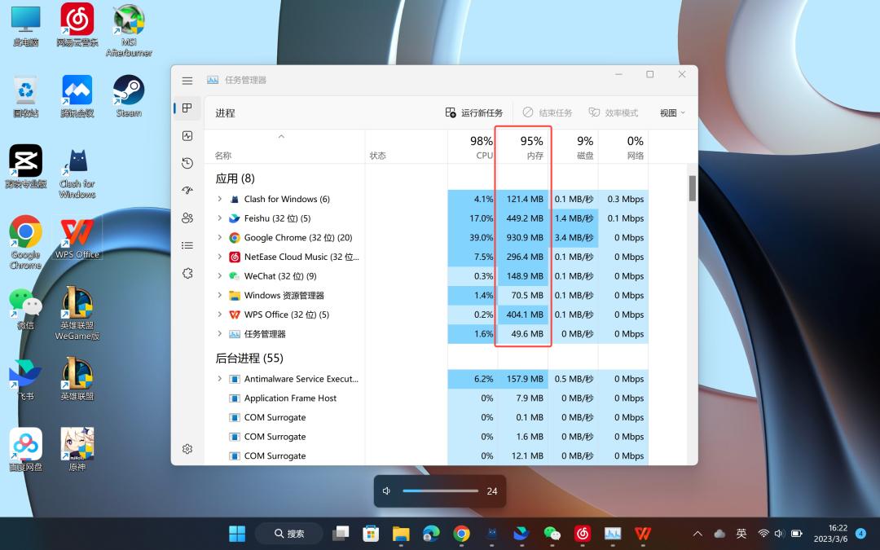
Task: Open the 视图 dropdown menu
Action: (x=672, y=113)
